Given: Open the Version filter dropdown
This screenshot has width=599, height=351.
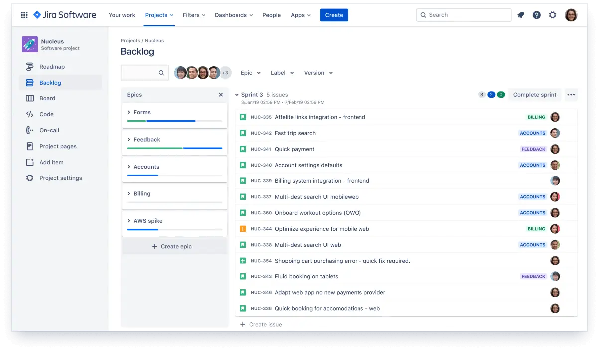Looking at the screenshot, I should (318, 73).
